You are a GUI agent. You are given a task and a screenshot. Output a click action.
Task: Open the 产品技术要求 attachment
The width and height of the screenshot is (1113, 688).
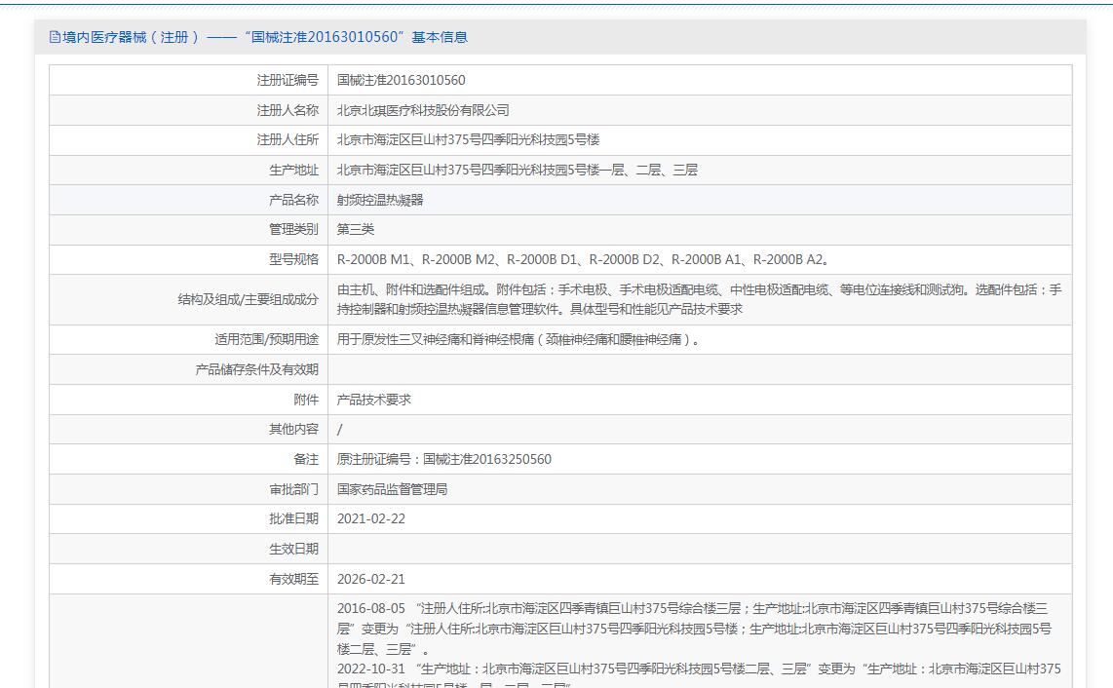point(374,400)
